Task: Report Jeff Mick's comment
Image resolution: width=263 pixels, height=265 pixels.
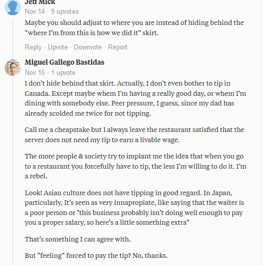Action: (118, 47)
